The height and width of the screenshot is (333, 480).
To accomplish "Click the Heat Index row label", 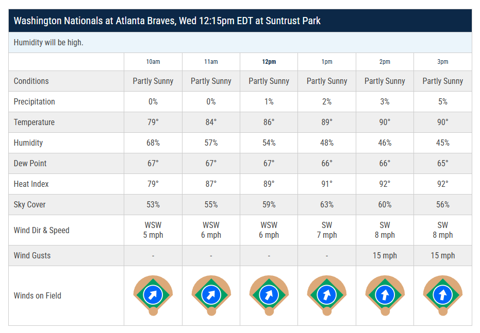I will [31, 184].
